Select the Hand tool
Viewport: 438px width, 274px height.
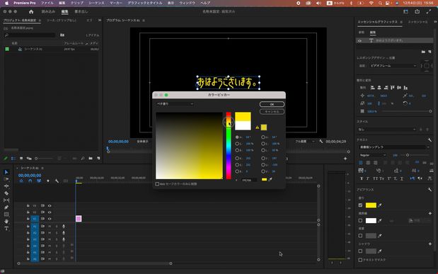click(x=6, y=222)
